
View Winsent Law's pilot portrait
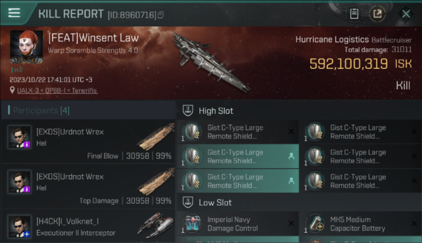(26, 47)
